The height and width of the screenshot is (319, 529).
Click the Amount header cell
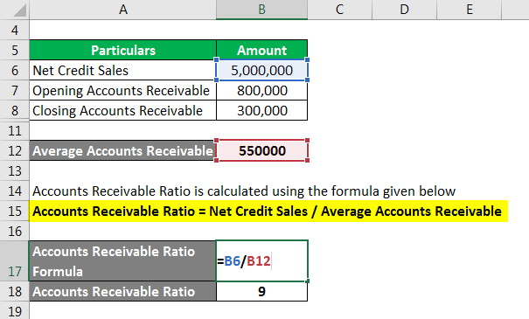point(261,50)
